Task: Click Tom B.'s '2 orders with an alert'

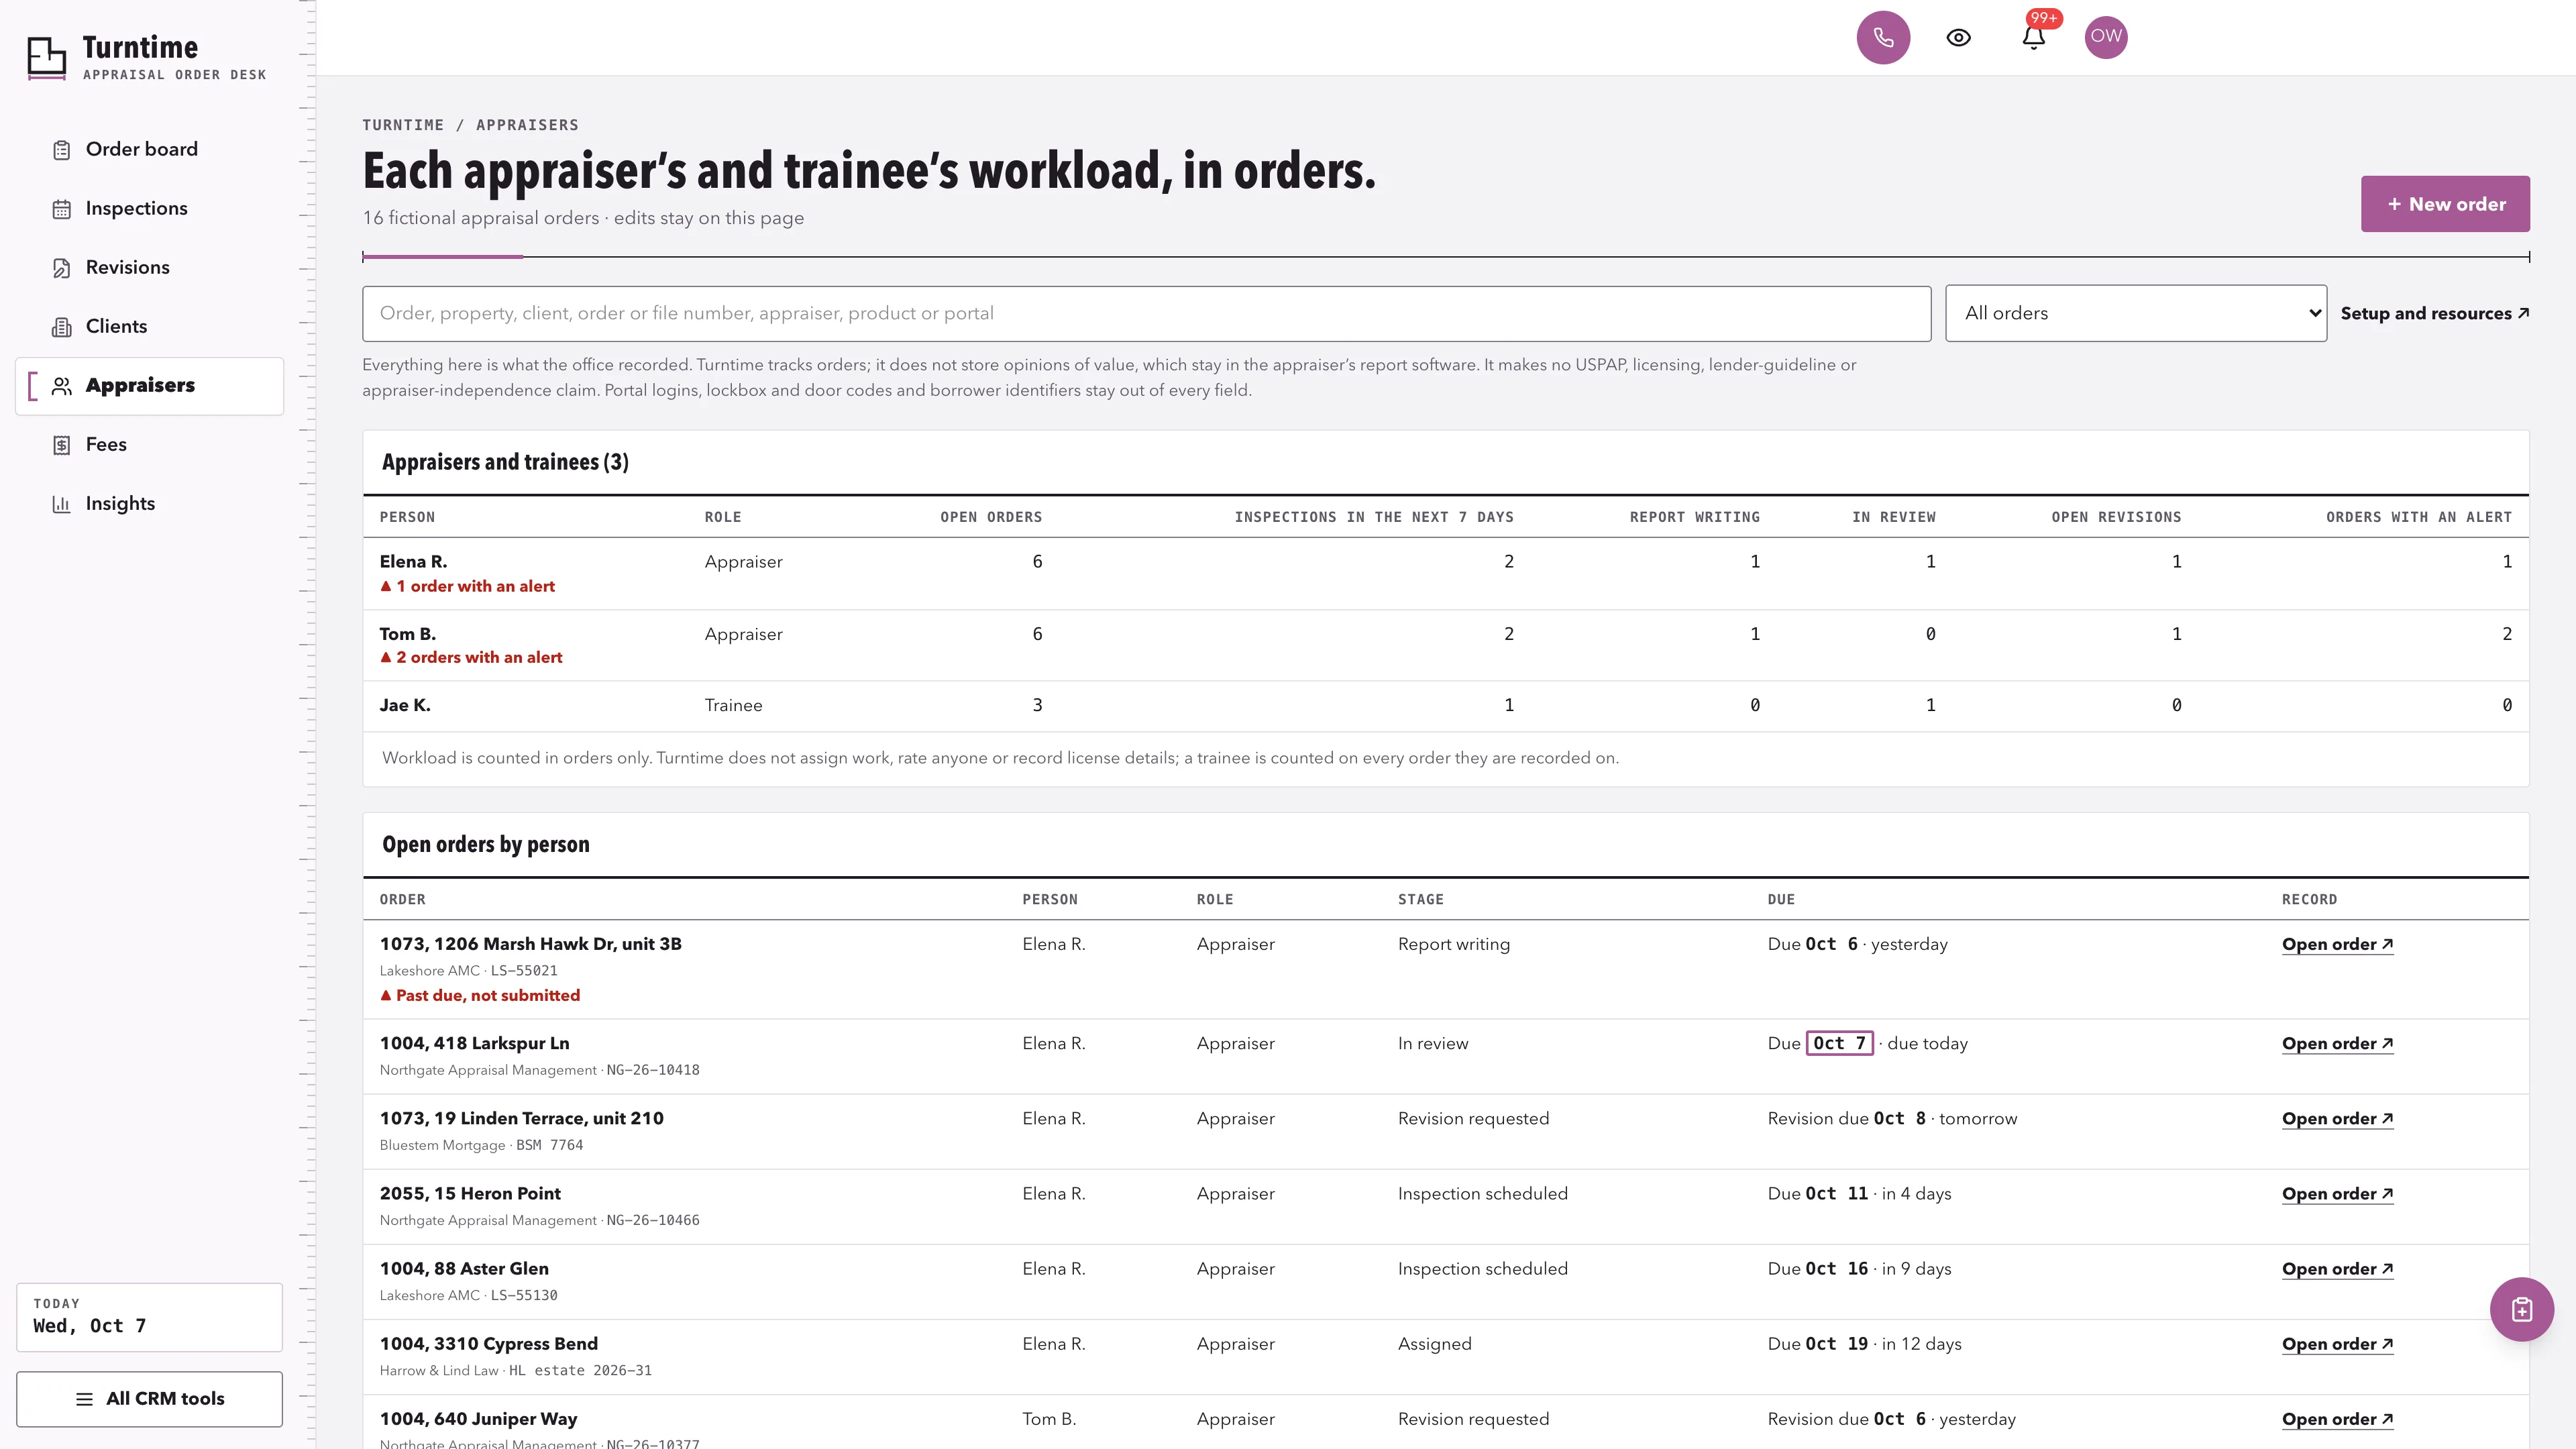Action: click(471, 657)
